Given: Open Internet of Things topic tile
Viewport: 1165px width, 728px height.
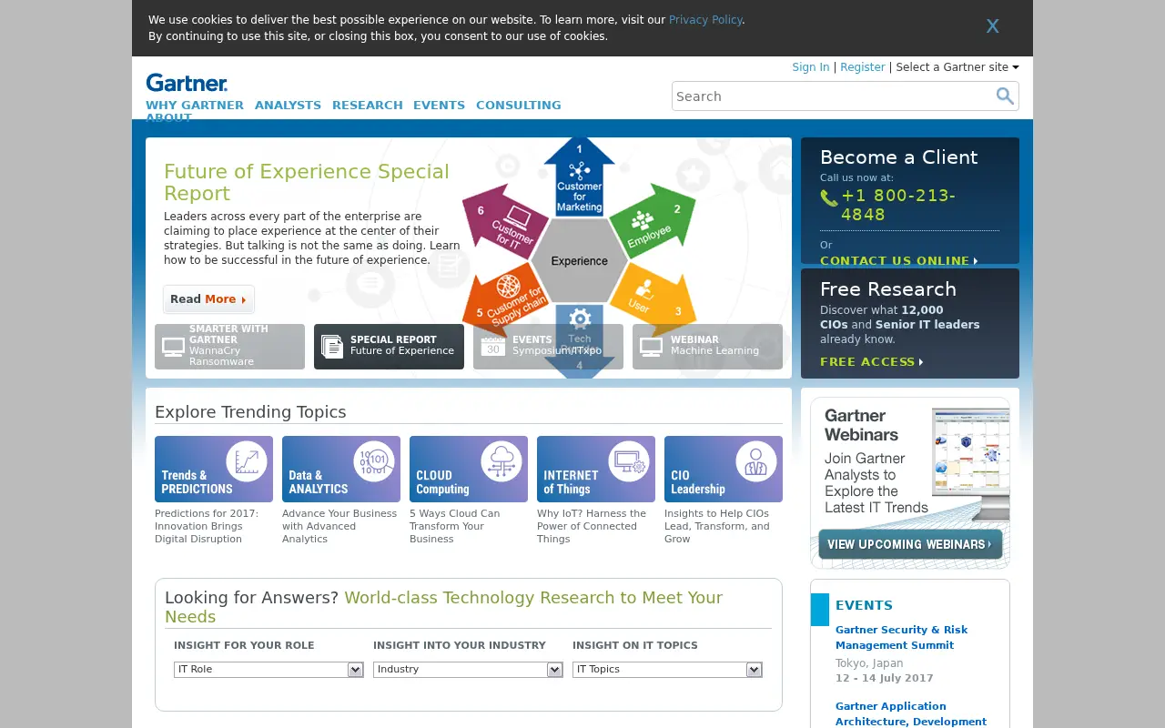Looking at the screenshot, I should pyautogui.click(x=596, y=470).
